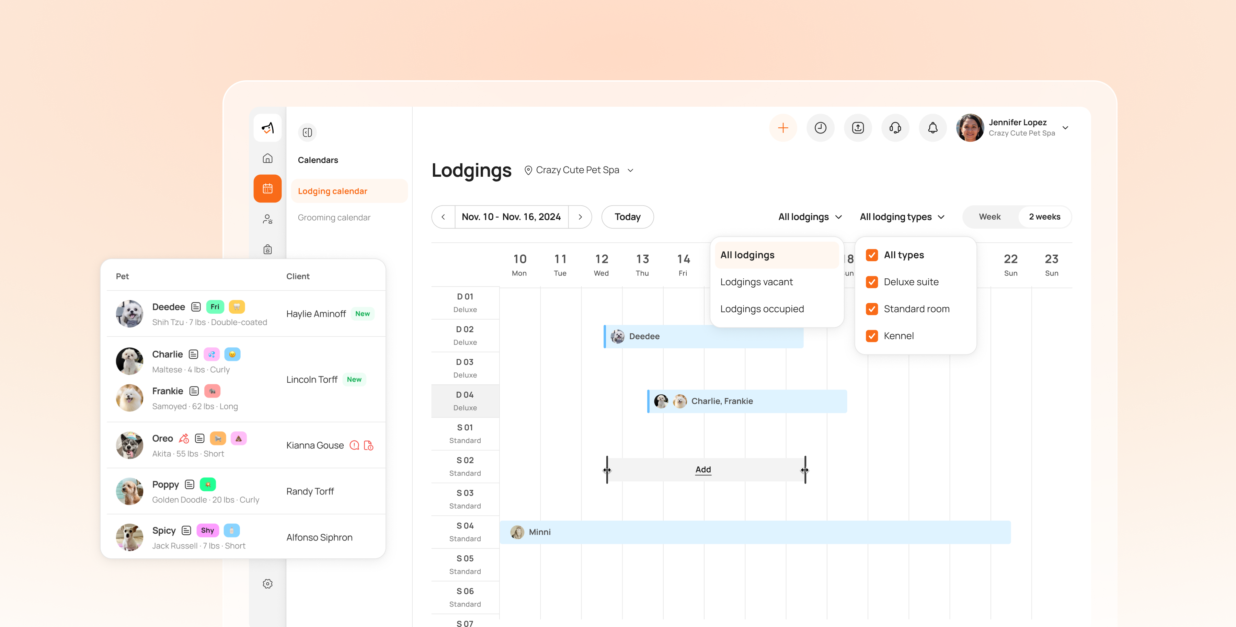
Task: Click Jennifer Lopez's profile photo
Action: tap(970, 128)
